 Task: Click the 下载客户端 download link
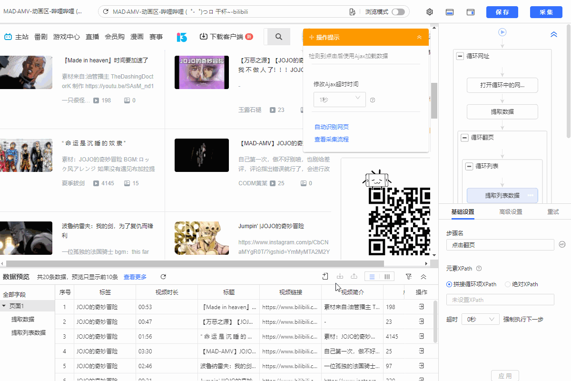(x=226, y=37)
